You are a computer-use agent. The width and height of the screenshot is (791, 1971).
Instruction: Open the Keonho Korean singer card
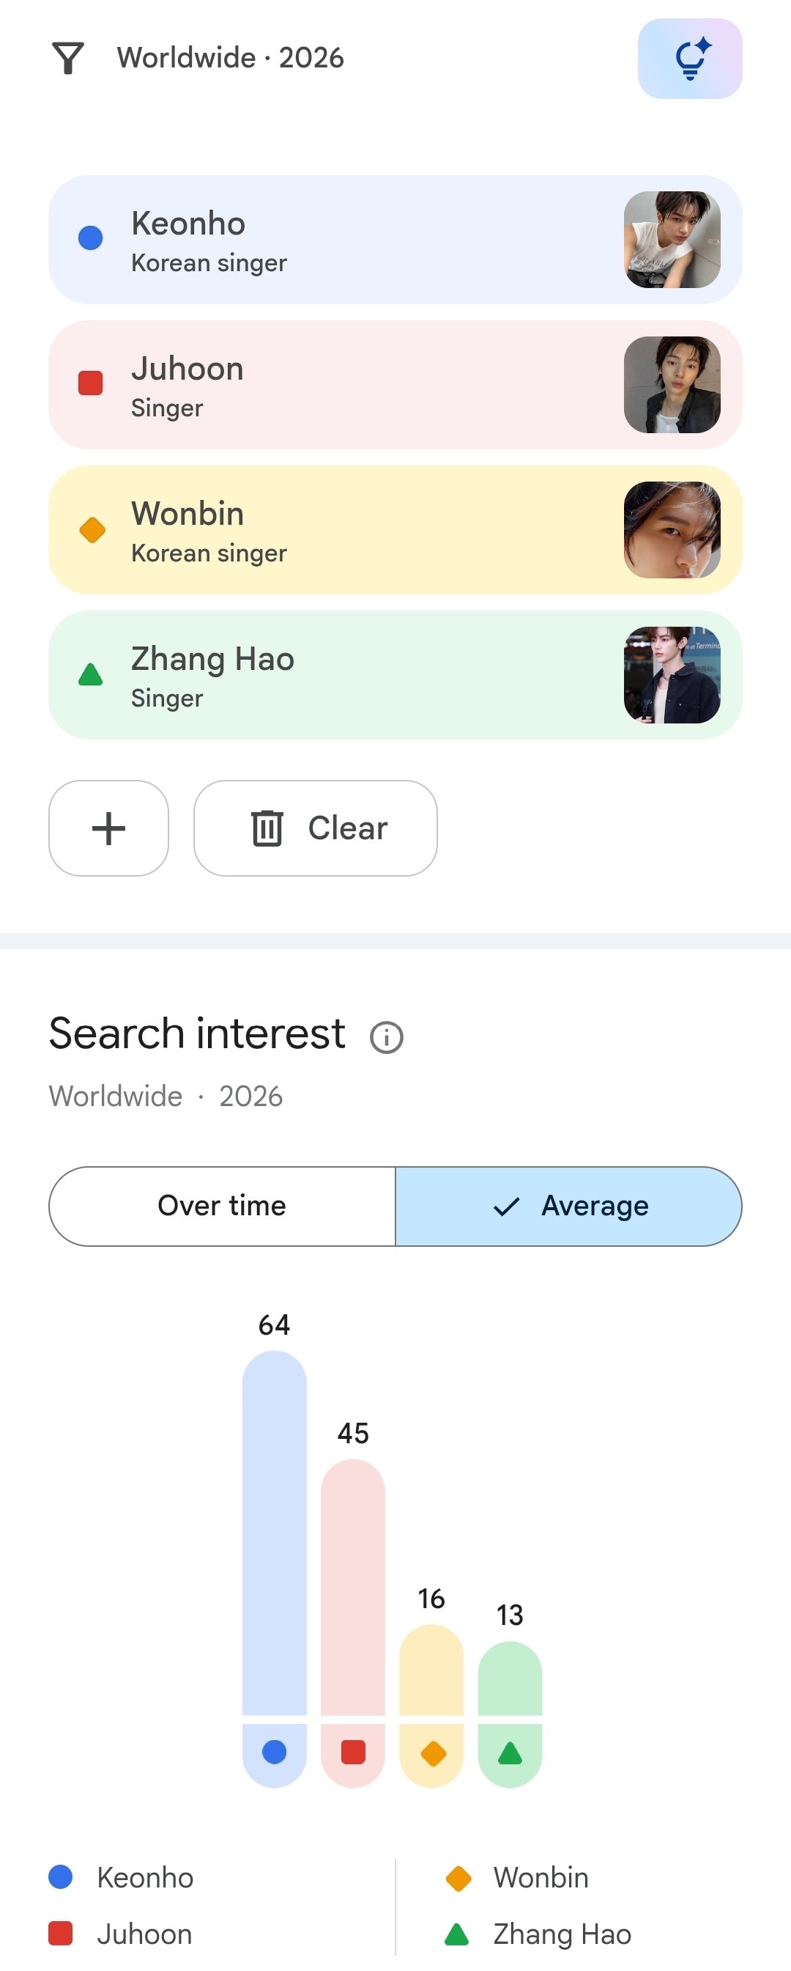395,240
